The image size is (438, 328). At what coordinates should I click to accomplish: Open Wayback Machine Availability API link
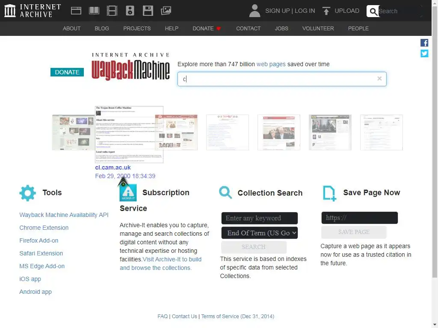click(x=64, y=215)
